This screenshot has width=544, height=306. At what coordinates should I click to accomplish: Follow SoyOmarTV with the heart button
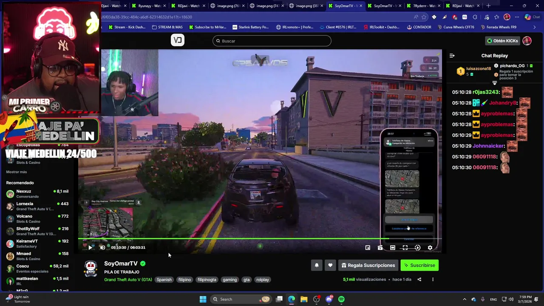pos(330,265)
